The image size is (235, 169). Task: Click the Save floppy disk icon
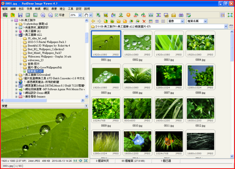coord(21,15)
